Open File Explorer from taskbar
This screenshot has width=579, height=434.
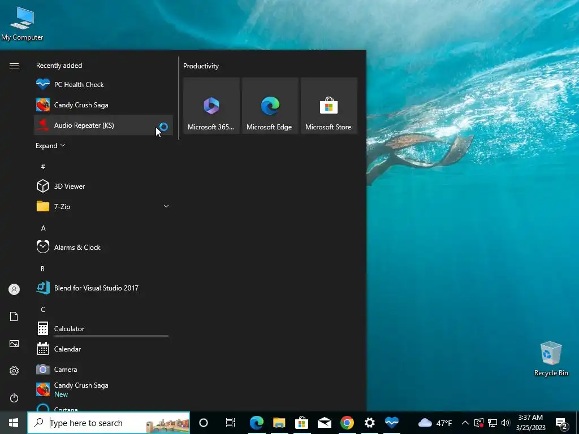click(x=279, y=423)
